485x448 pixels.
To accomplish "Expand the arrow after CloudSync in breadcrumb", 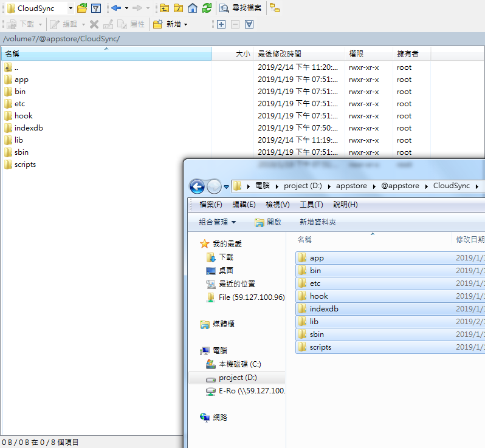I will pyautogui.click(x=476, y=186).
